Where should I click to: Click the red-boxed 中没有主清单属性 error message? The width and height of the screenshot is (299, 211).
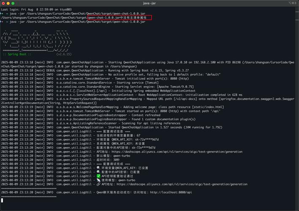point(132,18)
